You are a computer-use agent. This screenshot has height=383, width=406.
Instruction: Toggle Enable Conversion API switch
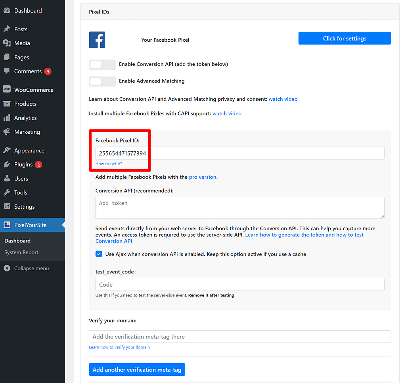click(x=102, y=65)
